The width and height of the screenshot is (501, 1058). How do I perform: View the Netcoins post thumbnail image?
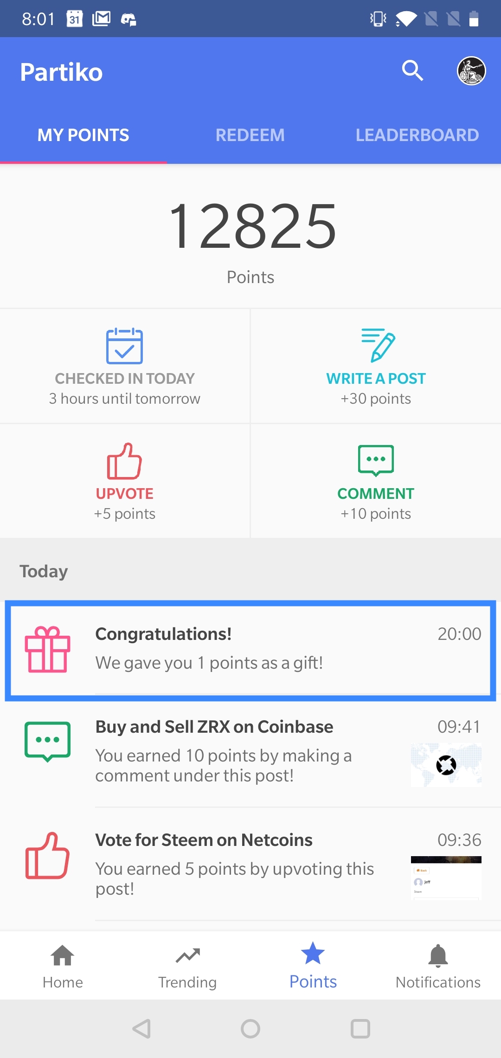tap(446, 878)
